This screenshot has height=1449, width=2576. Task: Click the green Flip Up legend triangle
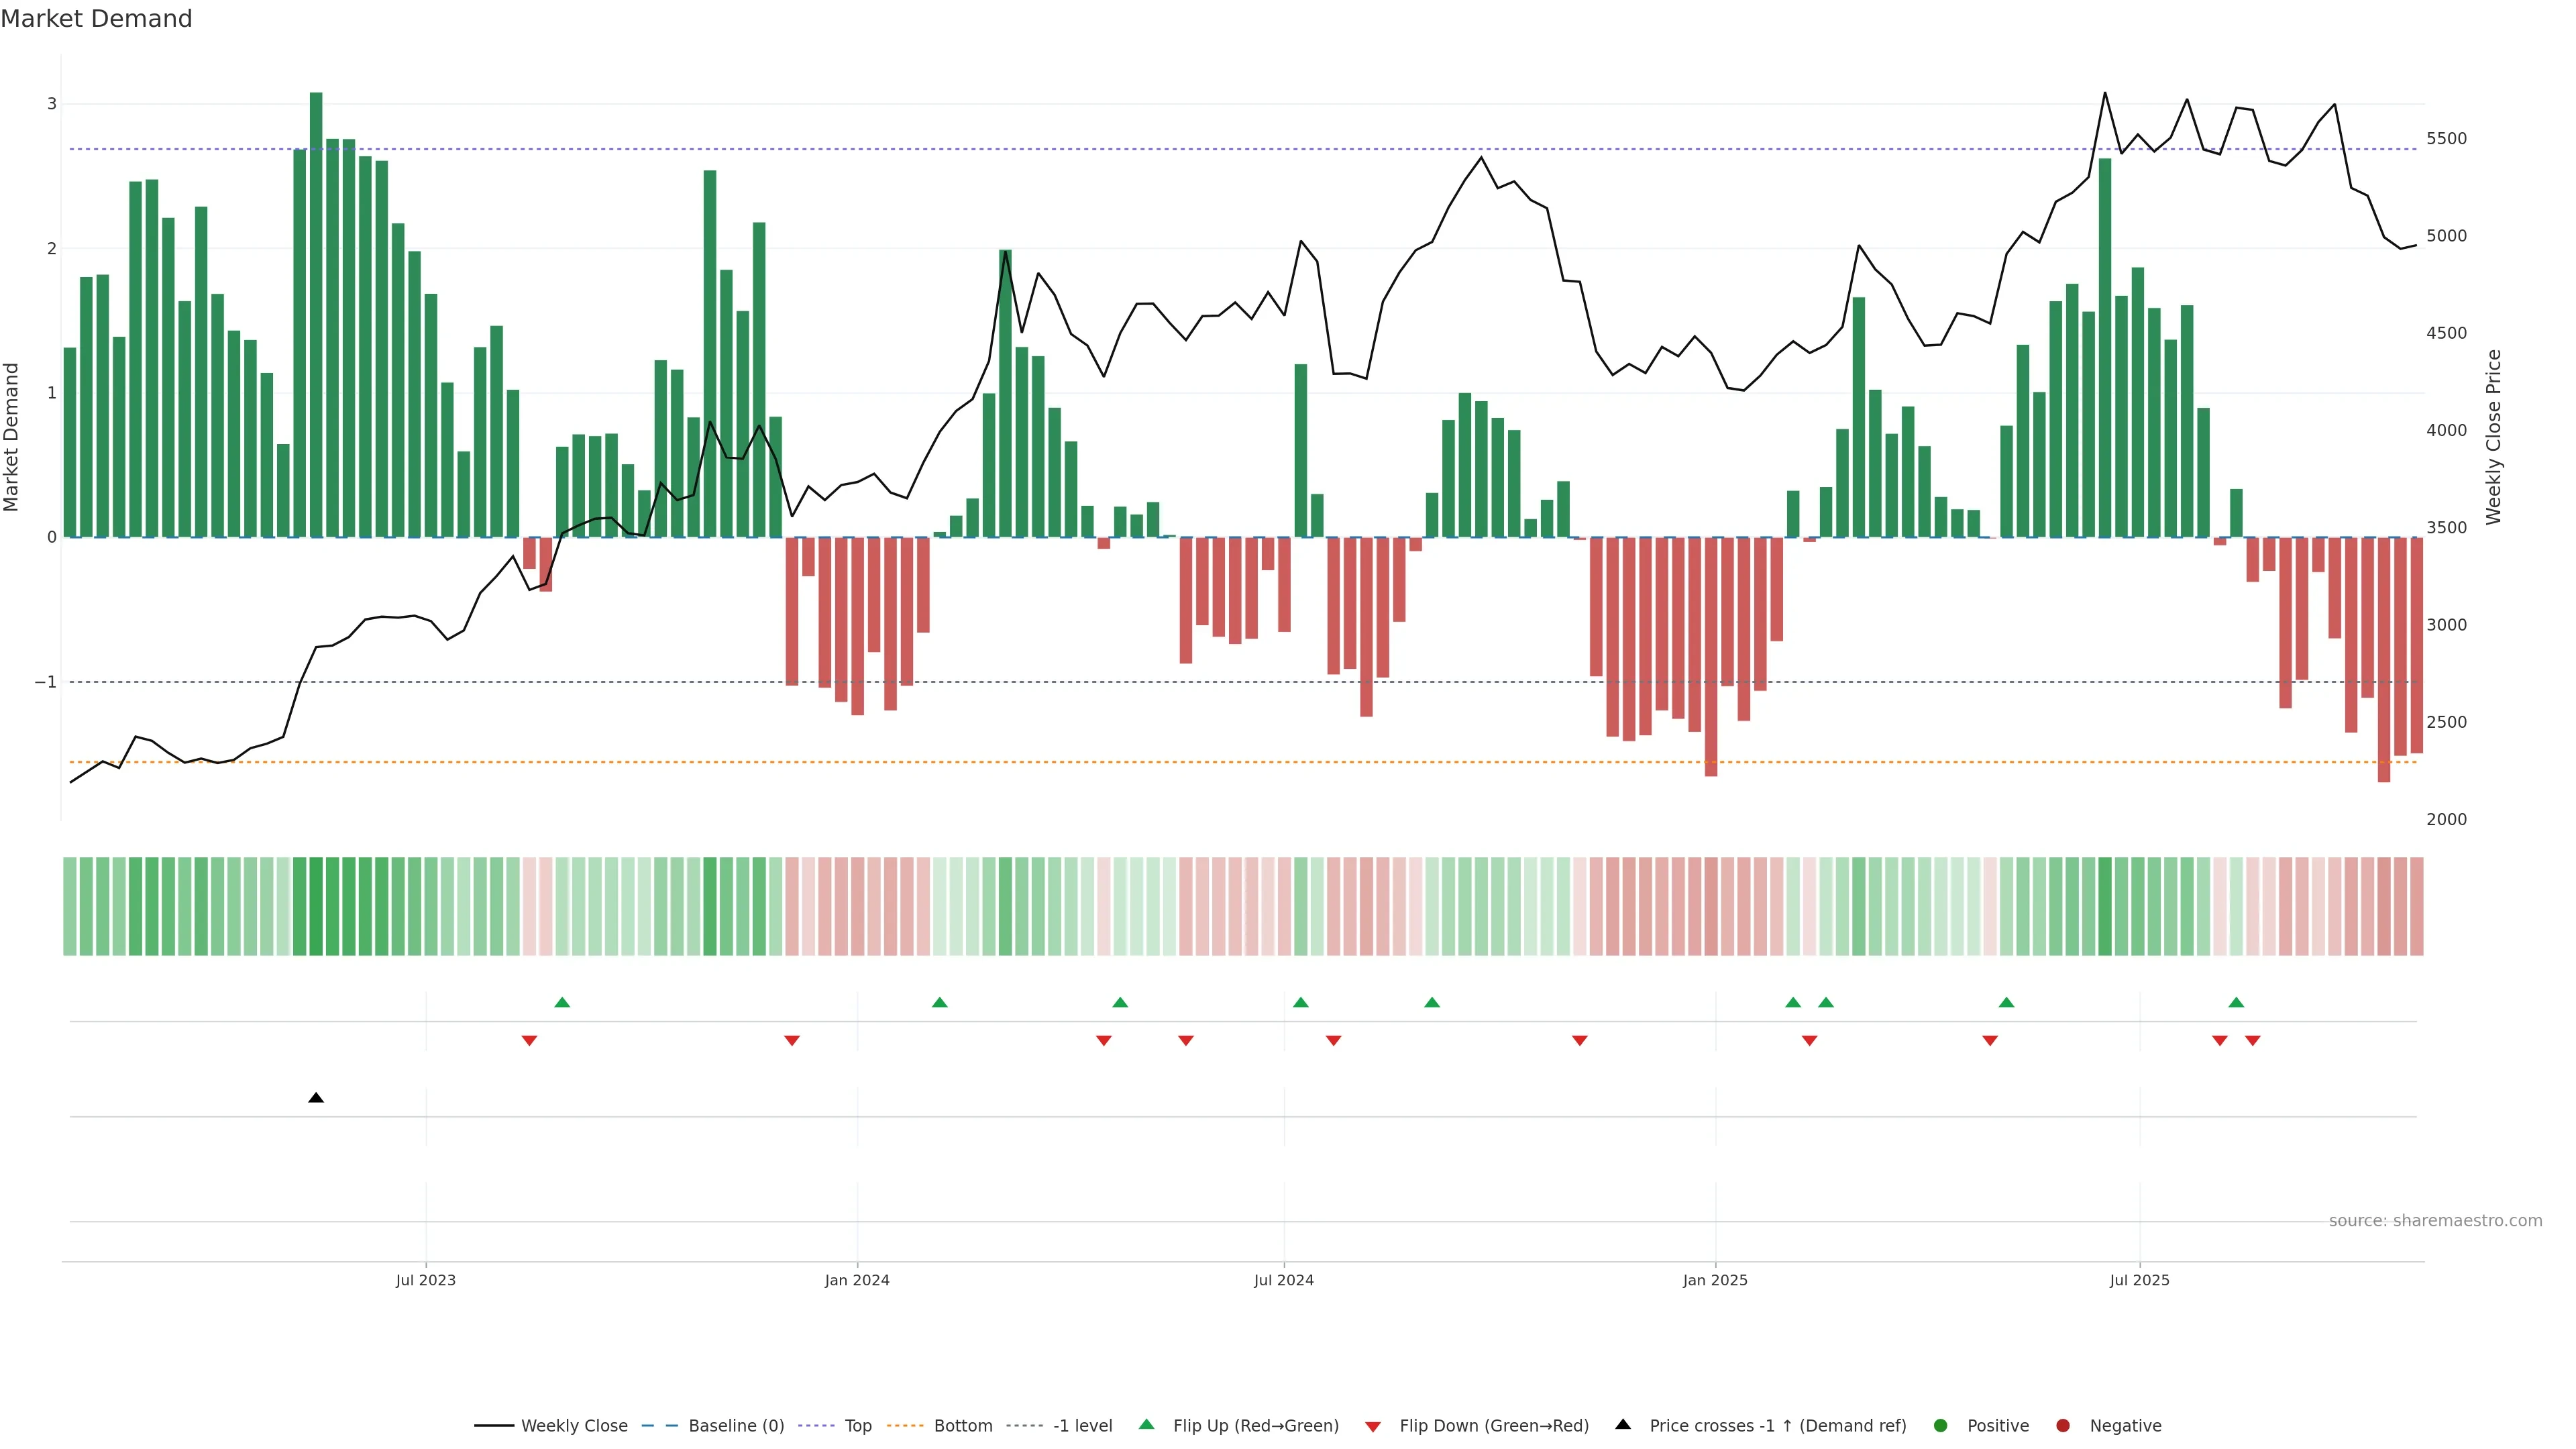(x=1146, y=1424)
